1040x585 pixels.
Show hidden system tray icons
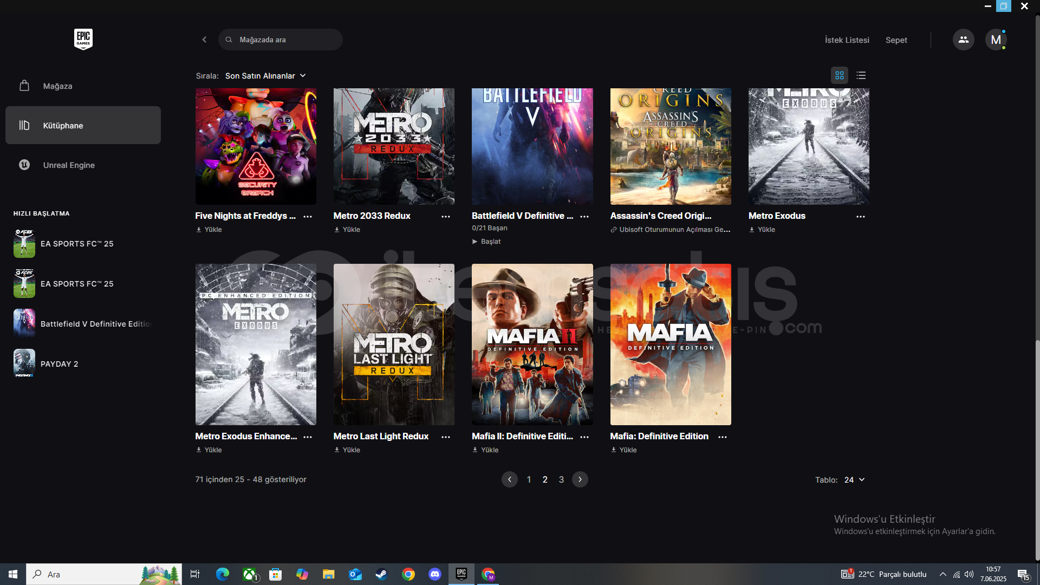point(943,574)
